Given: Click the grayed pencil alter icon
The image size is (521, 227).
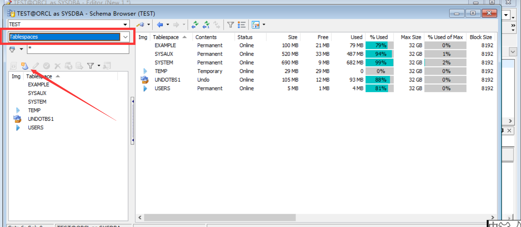Looking at the screenshot, I should 36,66.
